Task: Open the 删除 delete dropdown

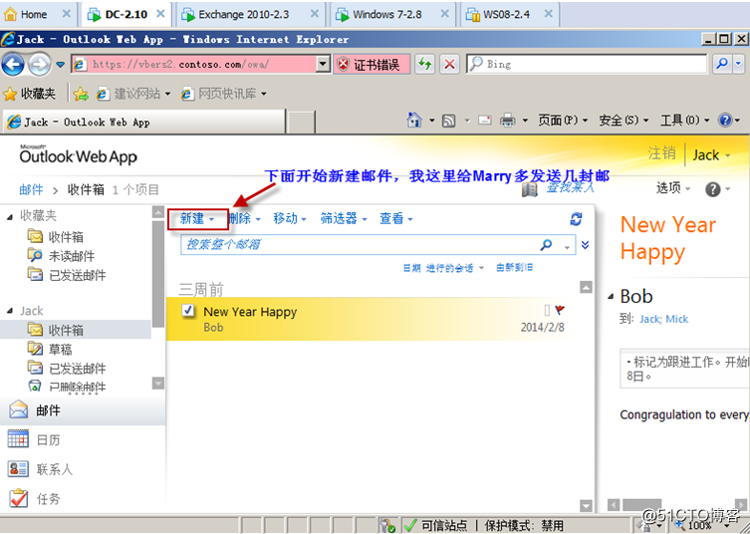Action: [x=244, y=218]
